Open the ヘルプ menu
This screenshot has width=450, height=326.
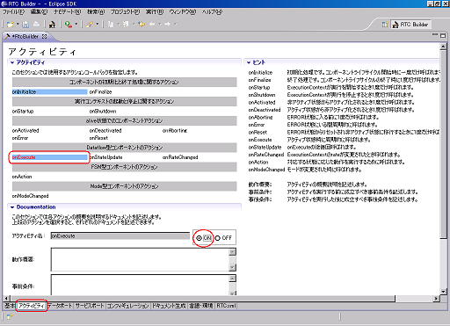(x=213, y=12)
